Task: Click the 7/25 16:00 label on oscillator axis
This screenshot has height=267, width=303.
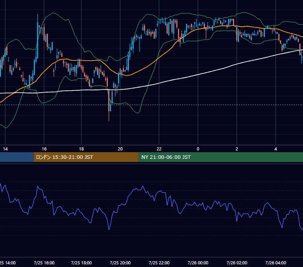Action: [x=44, y=263]
